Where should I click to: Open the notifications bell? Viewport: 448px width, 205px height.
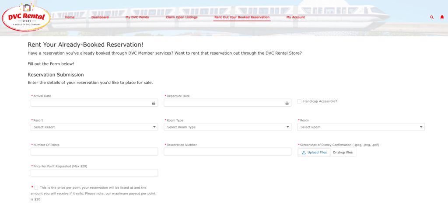pos(442,17)
